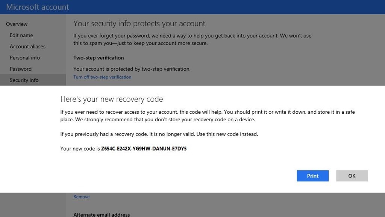Select the highlighted "Security info" entry
The width and height of the screenshot is (385, 217).
pyautogui.click(x=24, y=80)
